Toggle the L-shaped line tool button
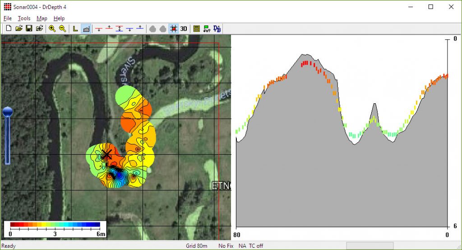Image resolution: width=462 pixels, height=250 pixels. [75, 28]
